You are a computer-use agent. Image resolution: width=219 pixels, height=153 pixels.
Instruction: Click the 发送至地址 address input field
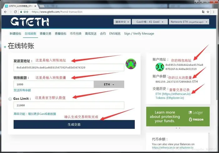pyautogui.click(x=69, y=68)
